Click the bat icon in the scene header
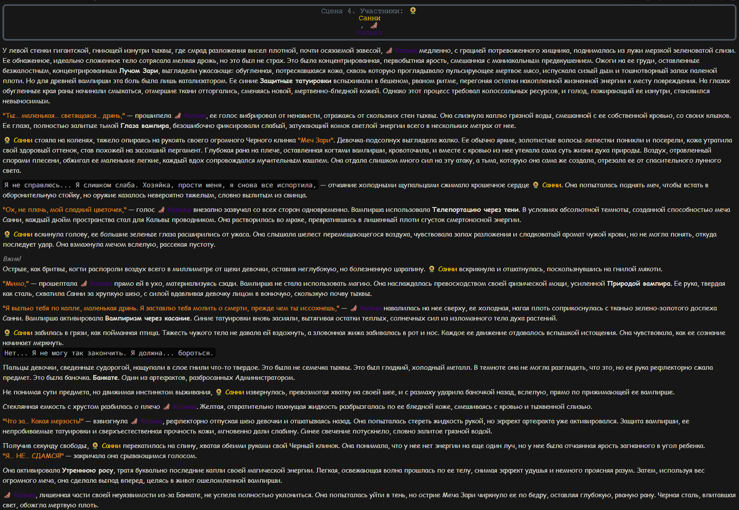 (x=374, y=25)
